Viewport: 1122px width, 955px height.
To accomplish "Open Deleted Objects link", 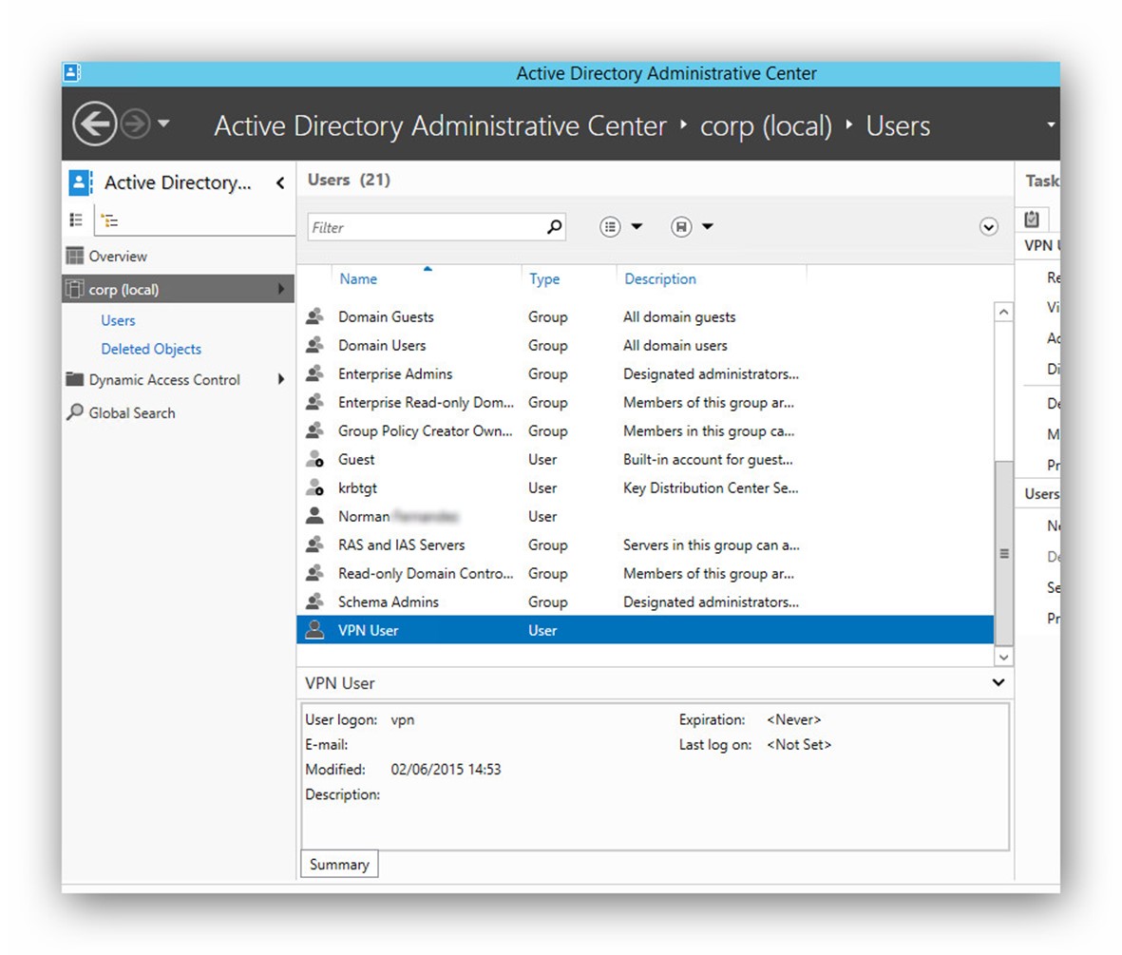I will pyautogui.click(x=151, y=350).
